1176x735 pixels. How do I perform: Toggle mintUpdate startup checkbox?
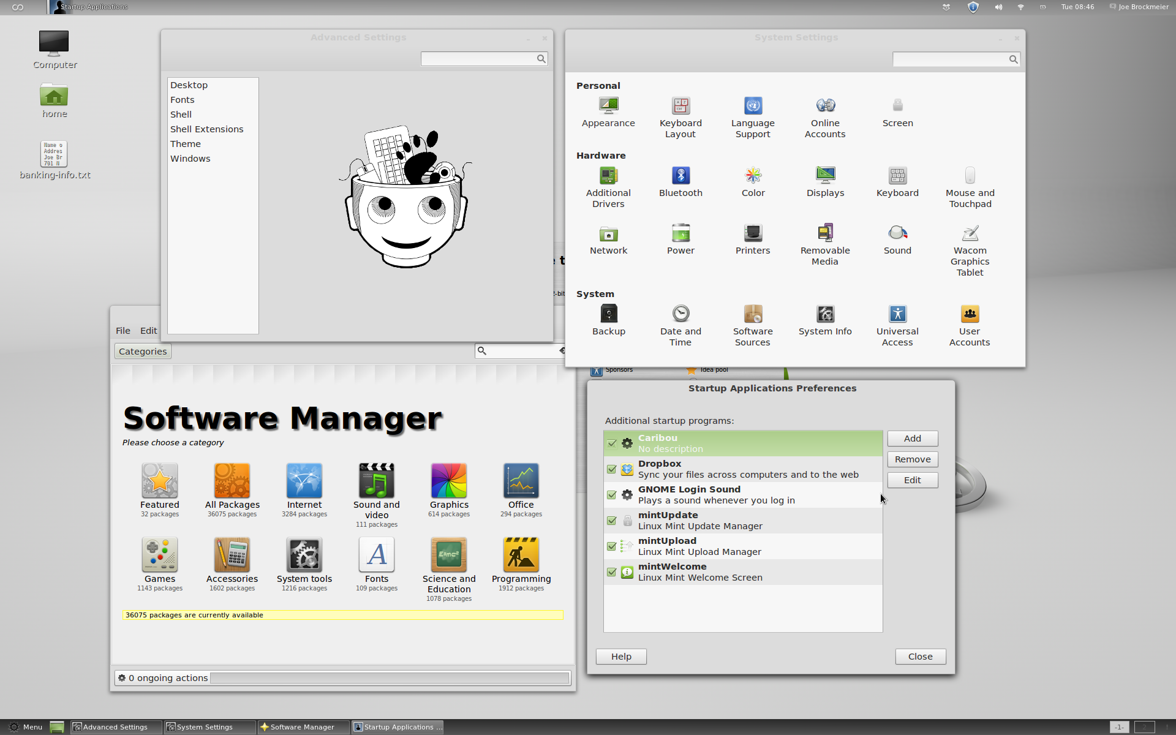611,521
